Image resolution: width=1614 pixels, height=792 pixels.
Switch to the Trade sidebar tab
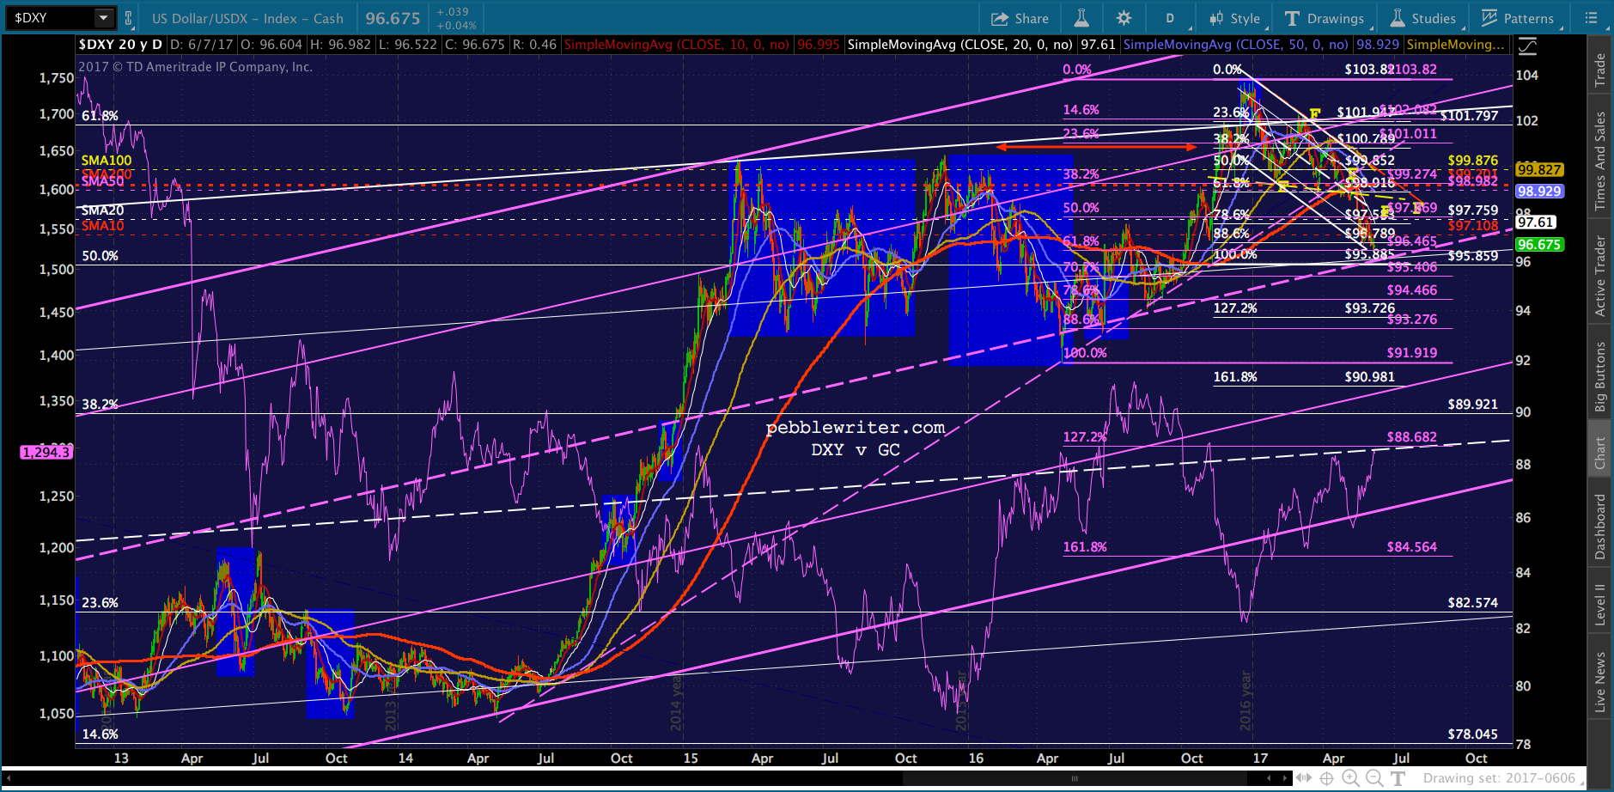point(1600,70)
